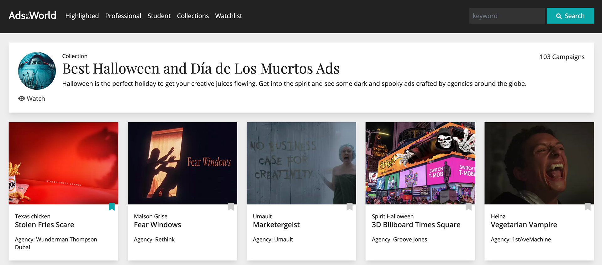Bookmark the Fear Windows campaign
The image size is (602, 265).
click(231, 207)
